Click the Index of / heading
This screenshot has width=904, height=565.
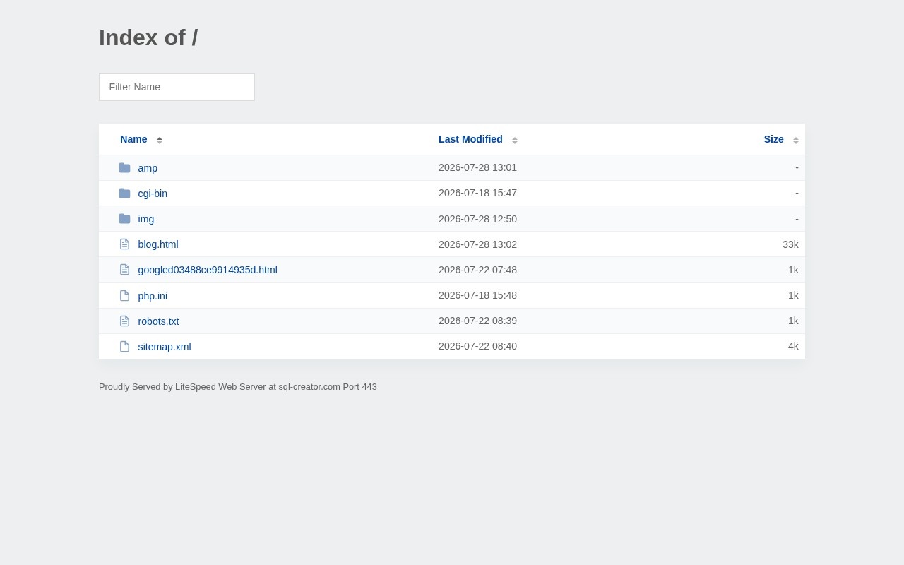(x=148, y=37)
